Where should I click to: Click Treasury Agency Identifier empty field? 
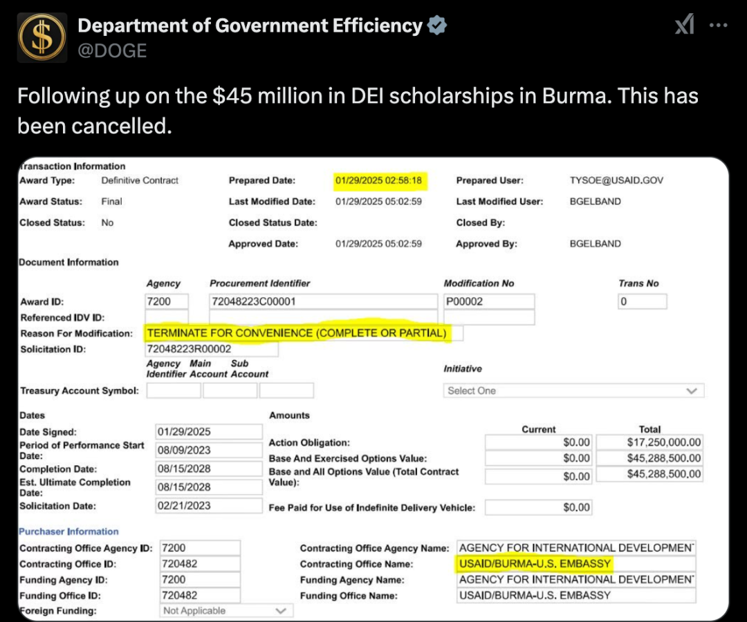point(174,390)
